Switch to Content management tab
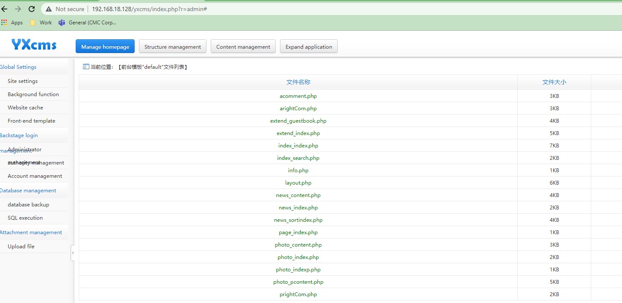 (243, 47)
